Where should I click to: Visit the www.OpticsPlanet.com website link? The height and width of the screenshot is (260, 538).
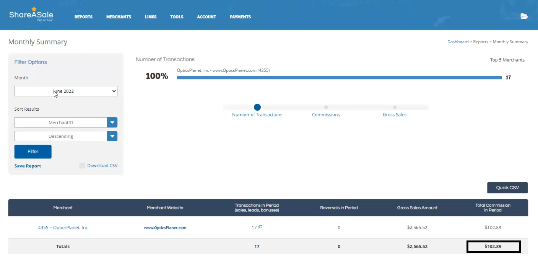point(165,227)
